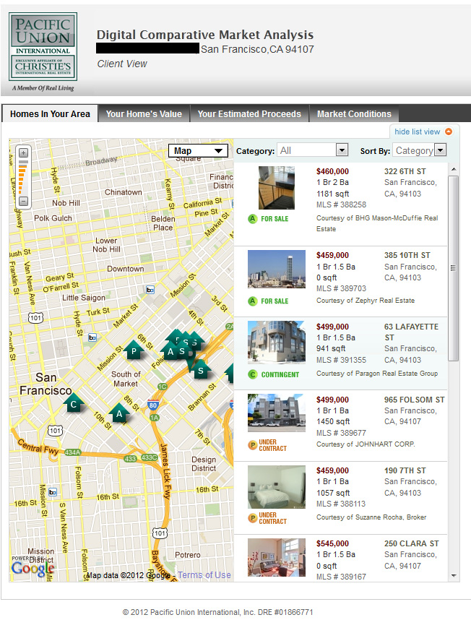Go to Your Estimated Proceeds tab

249,114
